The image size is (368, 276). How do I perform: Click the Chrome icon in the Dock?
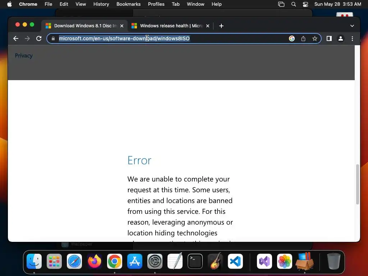(115, 261)
